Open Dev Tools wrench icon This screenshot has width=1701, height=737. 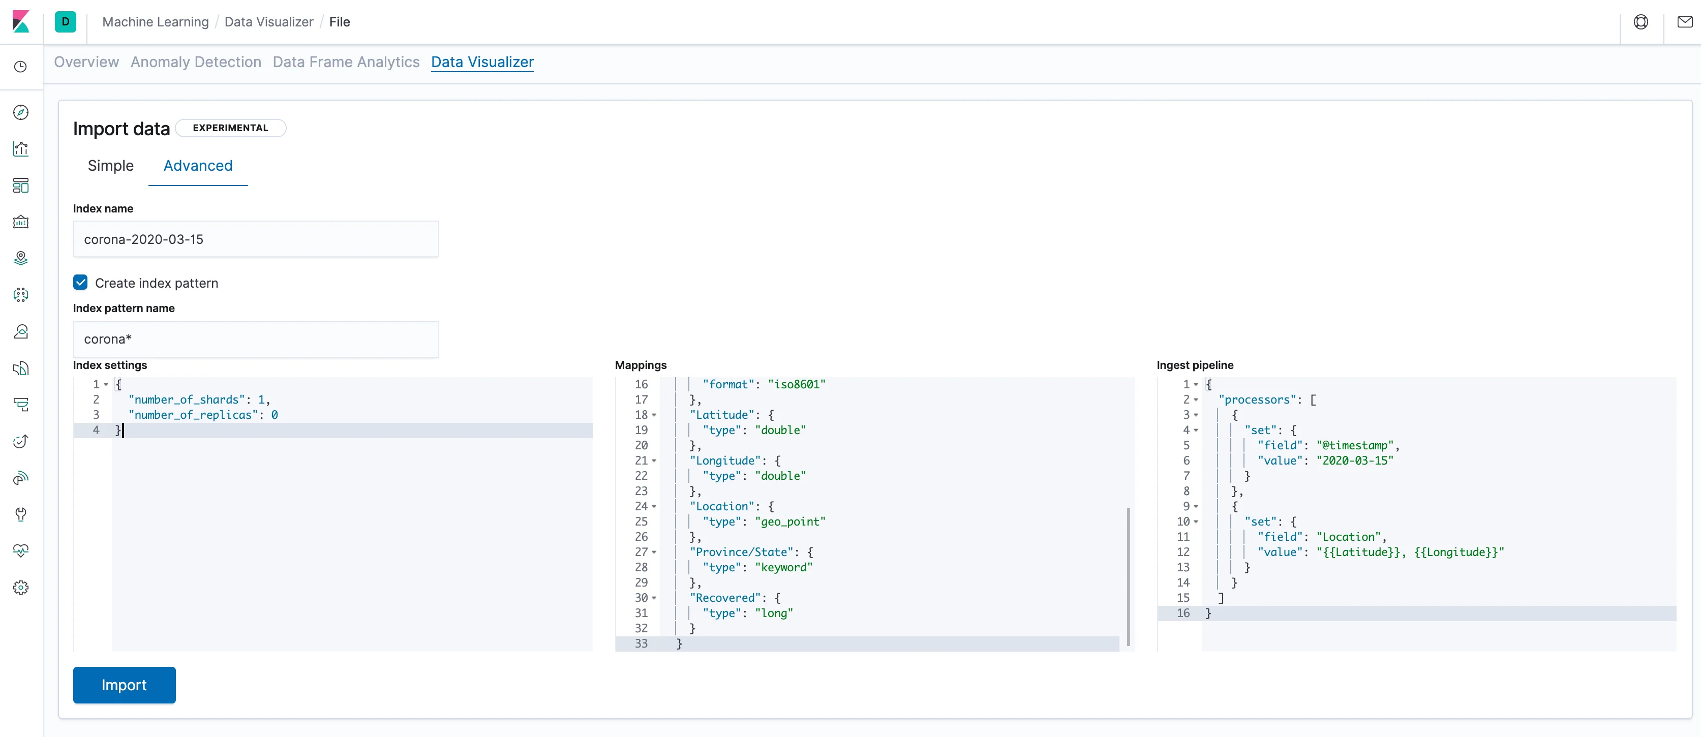[21, 514]
